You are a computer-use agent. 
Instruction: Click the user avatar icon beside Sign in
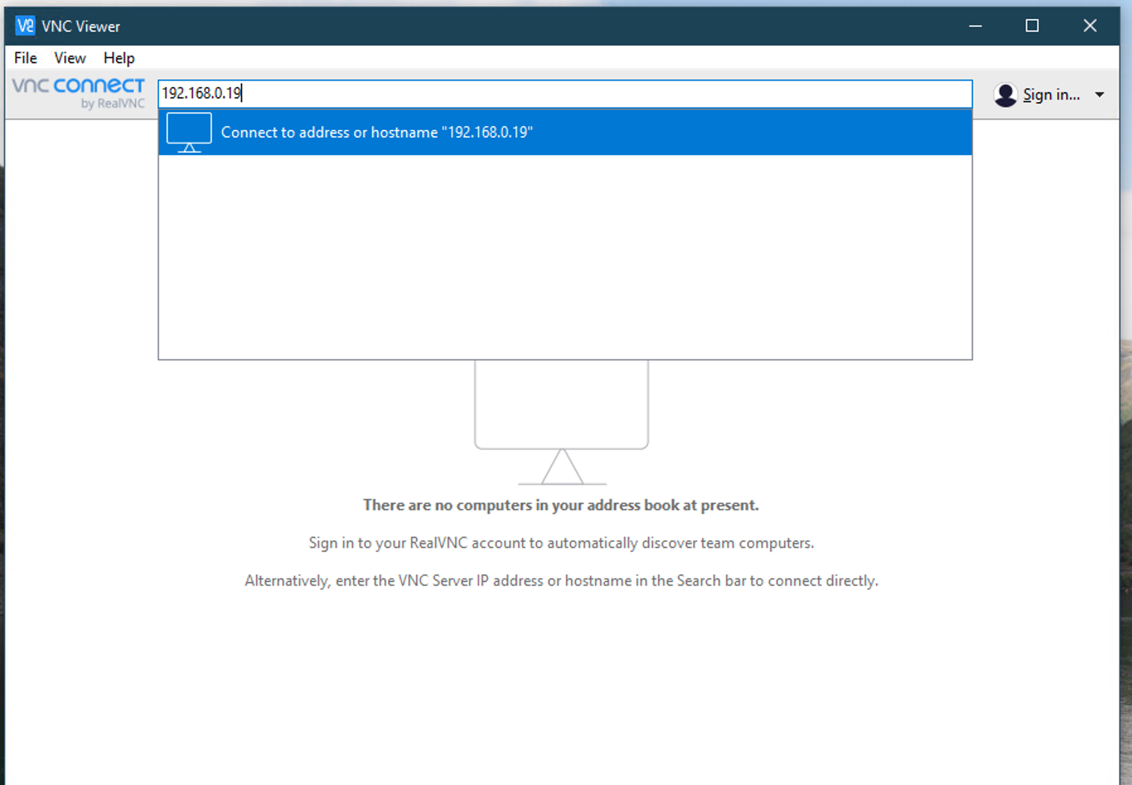pyautogui.click(x=1005, y=95)
